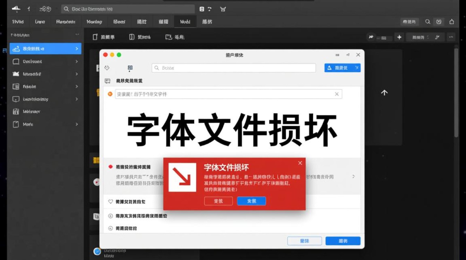This screenshot has width=466, height=260.
Task: Expand the highlighted blue sidebar item chevron
Action: [77, 49]
